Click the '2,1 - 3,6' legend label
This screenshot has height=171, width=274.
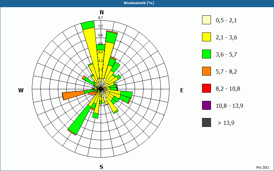point(226,38)
